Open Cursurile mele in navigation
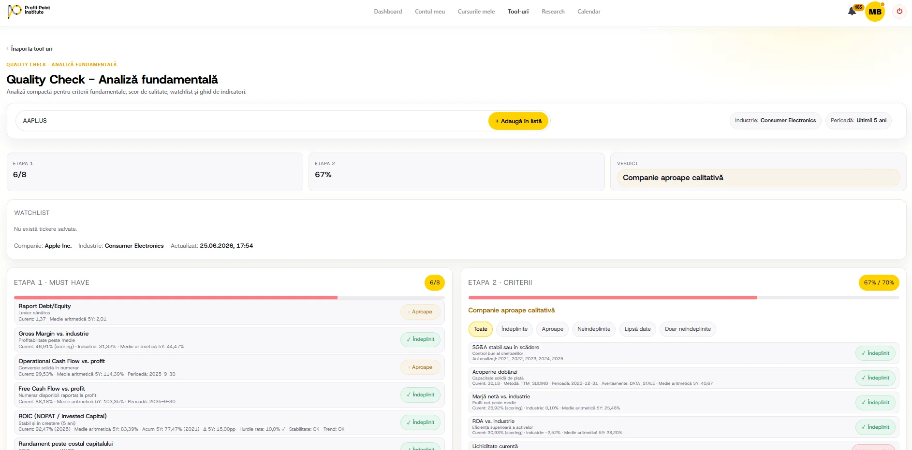The height and width of the screenshot is (450, 912). click(x=476, y=12)
